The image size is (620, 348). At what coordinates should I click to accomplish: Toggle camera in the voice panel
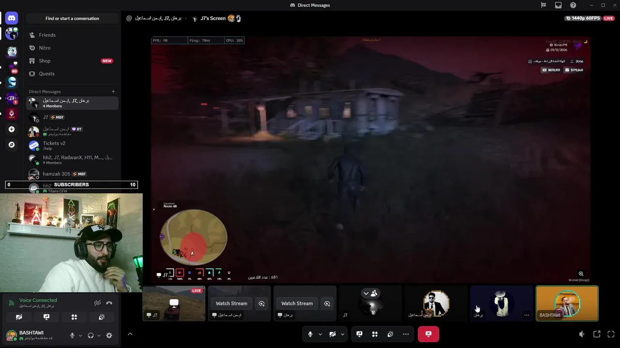19,317
